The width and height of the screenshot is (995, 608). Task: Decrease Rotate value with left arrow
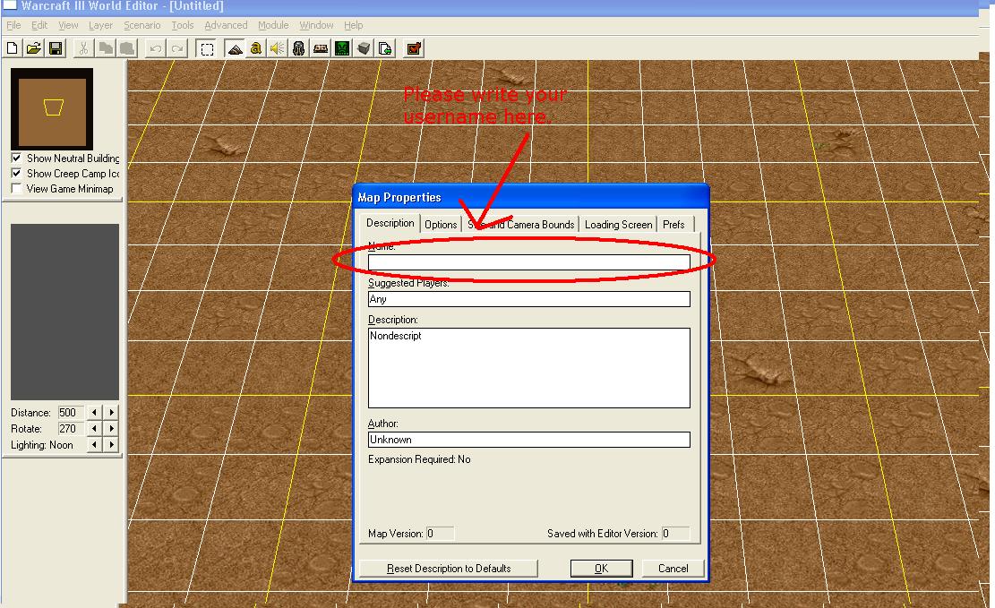(x=95, y=428)
